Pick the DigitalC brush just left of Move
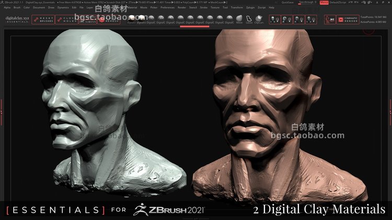The width and height of the screenshot is (392, 220). click(x=229, y=20)
